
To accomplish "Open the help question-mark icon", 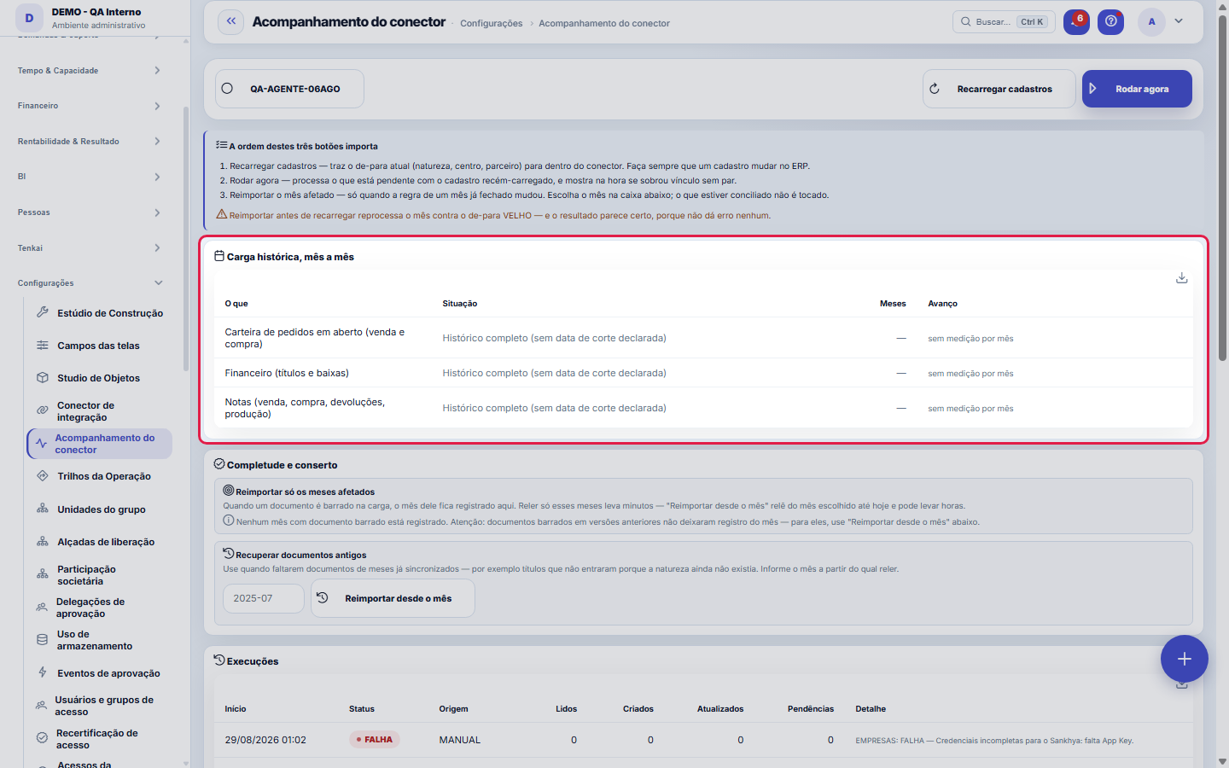I will 1110,22.
